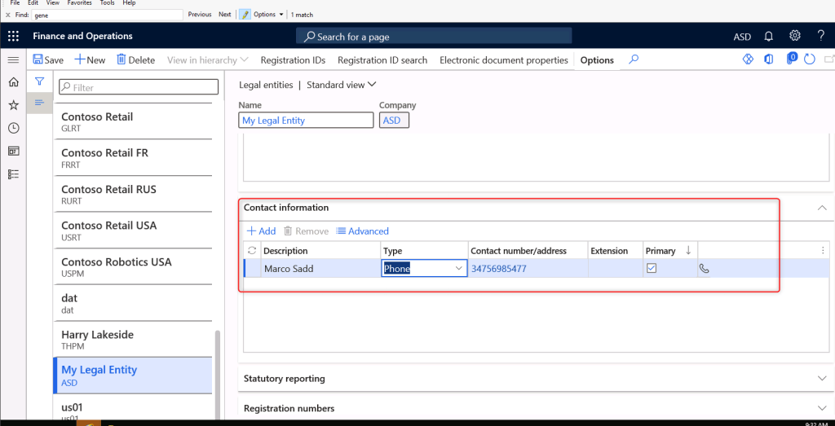The width and height of the screenshot is (835, 426).
Task: Open Registration IDs menu item
Action: (293, 60)
